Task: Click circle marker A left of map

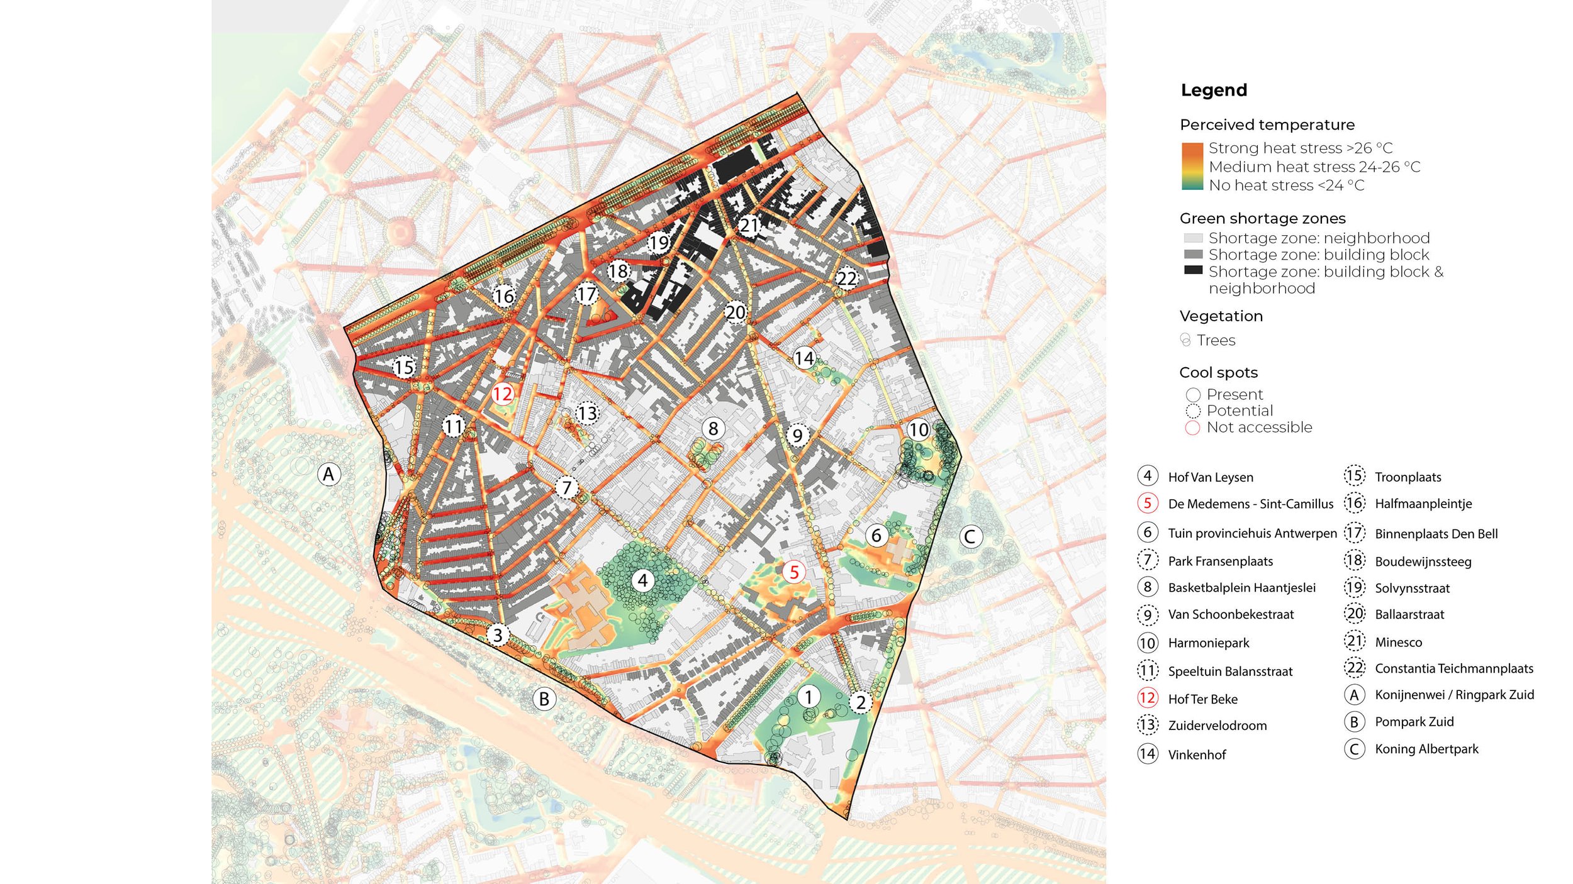Action: (x=328, y=474)
